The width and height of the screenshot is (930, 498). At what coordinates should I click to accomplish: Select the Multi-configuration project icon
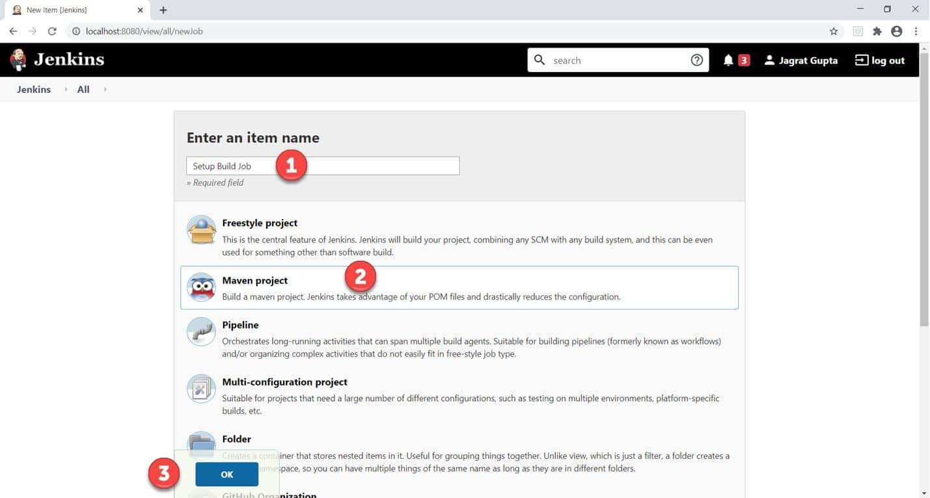pyautogui.click(x=201, y=389)
